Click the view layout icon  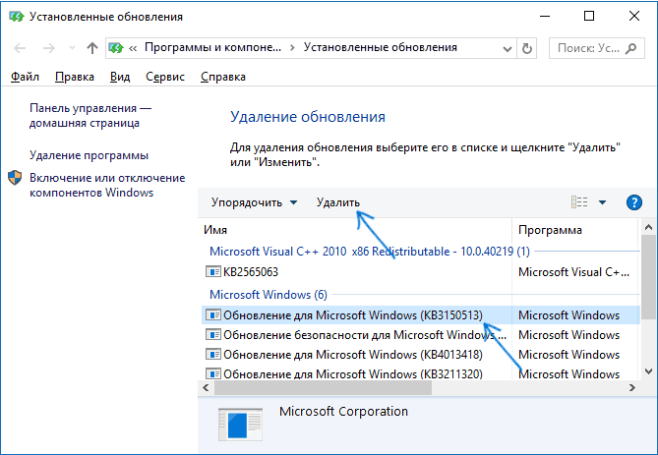pyautogui.click(x=579, y=202)
